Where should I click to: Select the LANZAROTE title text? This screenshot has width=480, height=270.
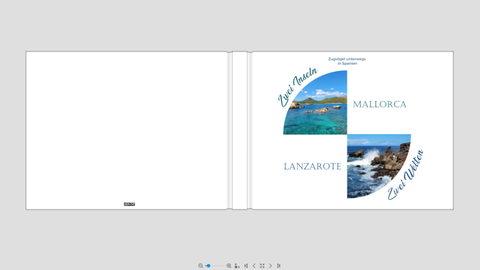point(312,166)
